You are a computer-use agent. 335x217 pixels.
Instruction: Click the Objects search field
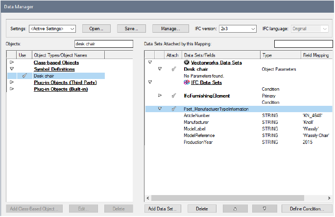(x=104, y=44)
